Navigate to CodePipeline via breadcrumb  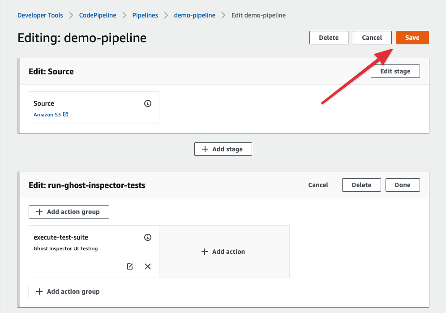pyautogui.click(x=98, y=15)
